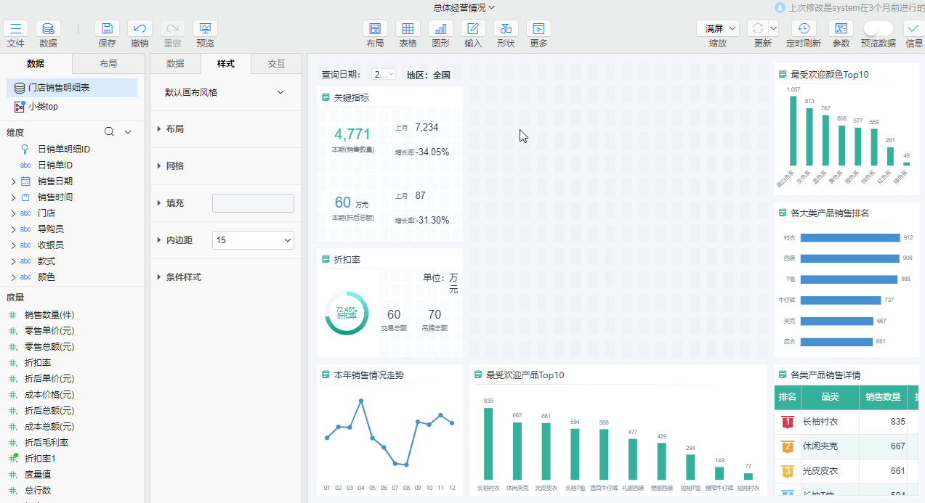Click the 填充 fill color swatch

coord(253,203)
